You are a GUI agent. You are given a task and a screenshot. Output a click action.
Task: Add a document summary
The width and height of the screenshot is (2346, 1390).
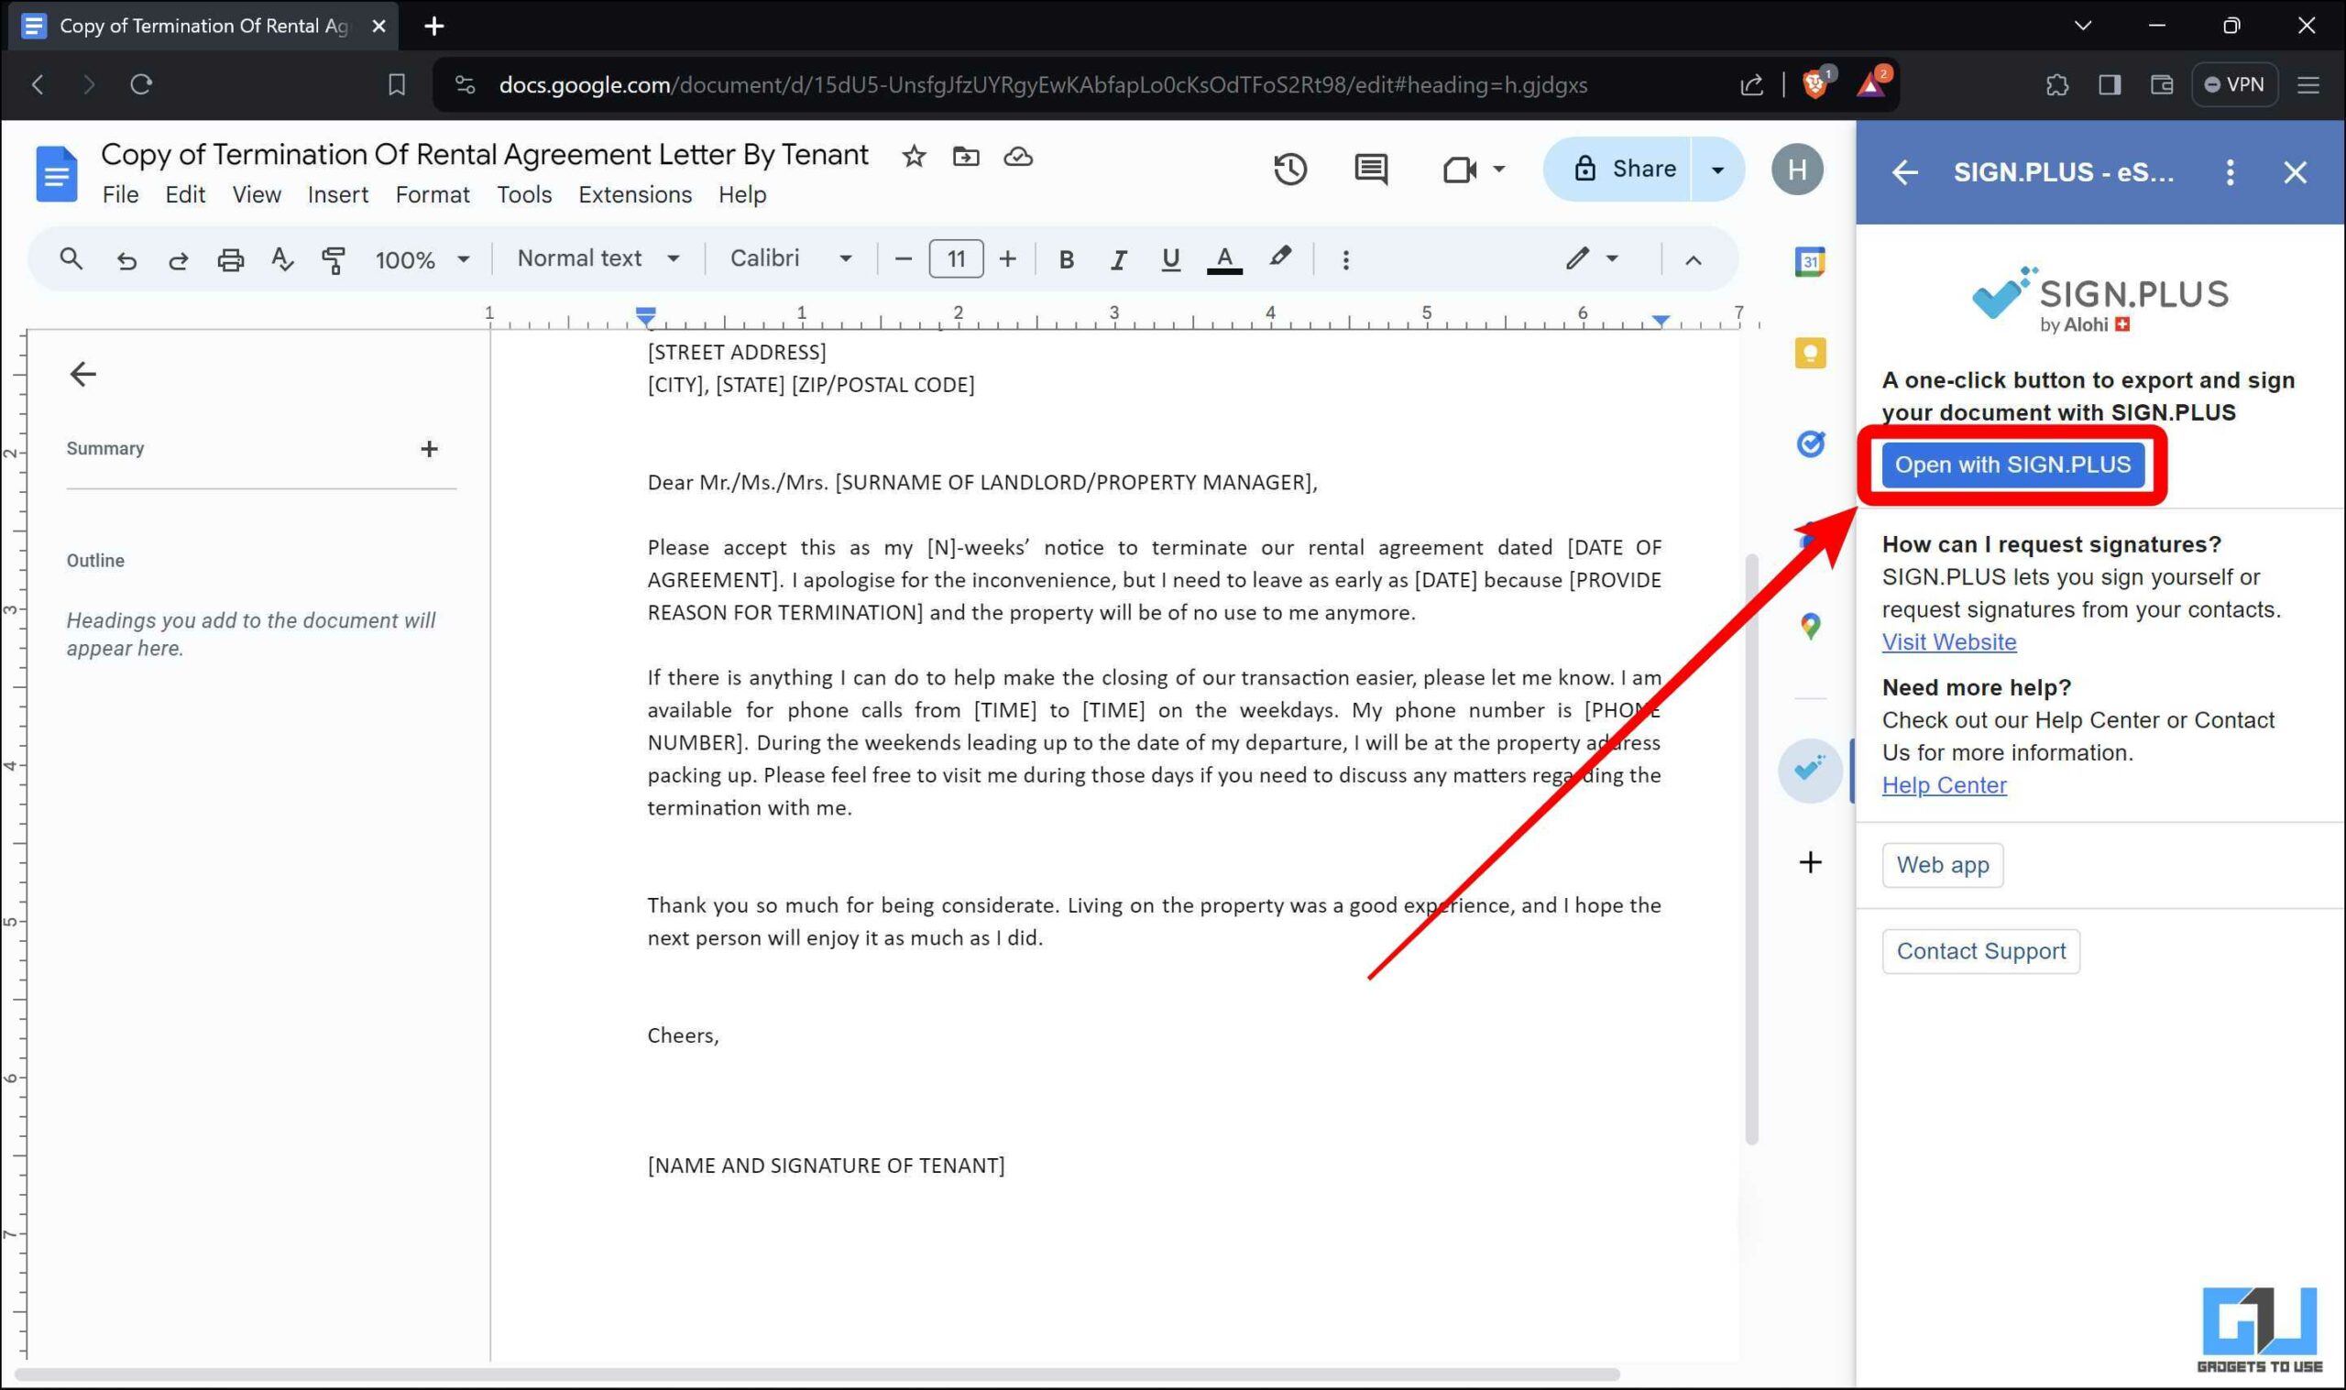coord(429,449)
